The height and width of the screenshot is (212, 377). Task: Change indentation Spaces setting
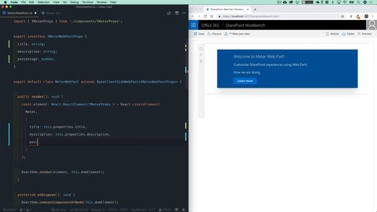coord(98,210)
